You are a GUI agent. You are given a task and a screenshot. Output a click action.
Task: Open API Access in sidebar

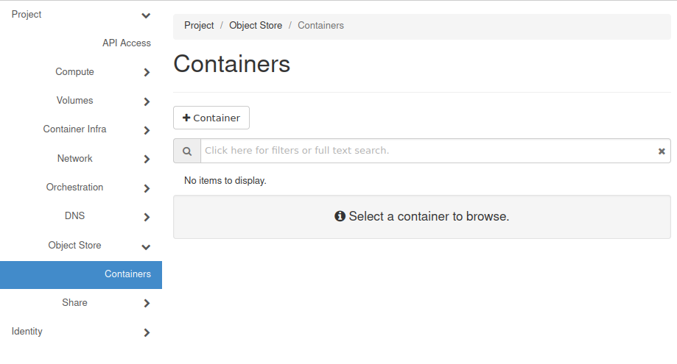click(x=126, y=43)
